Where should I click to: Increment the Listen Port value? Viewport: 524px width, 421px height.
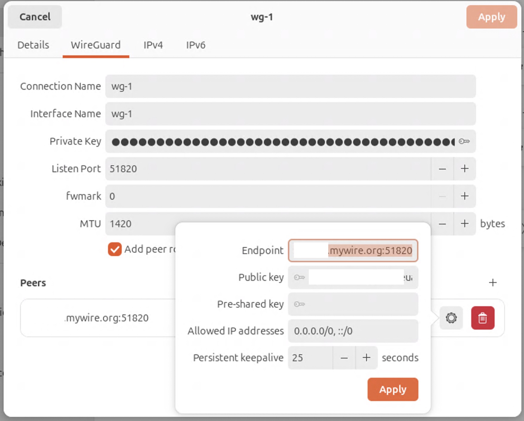point(464,169)
